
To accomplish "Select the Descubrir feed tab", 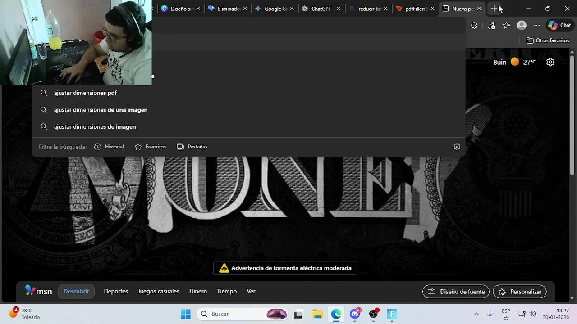I will click(x=76, y=291).
